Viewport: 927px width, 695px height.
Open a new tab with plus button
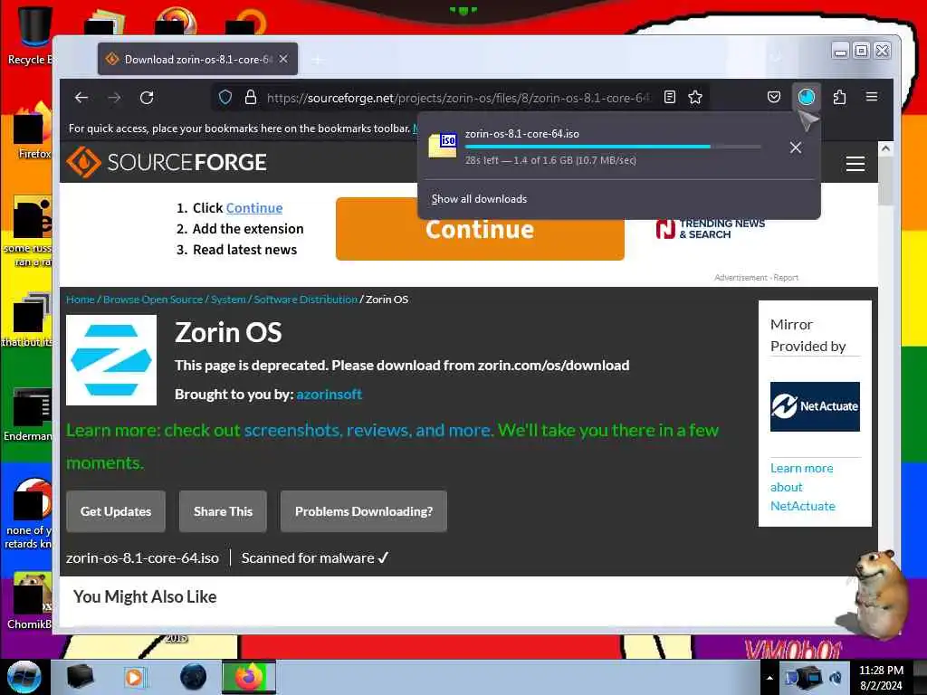[x=318, y=60]
